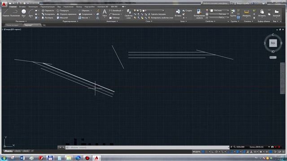287x161 pixels.
Task: Click the MODEL (МОДЕЛЬ) status bar button
Action: [x=196, y=152]
